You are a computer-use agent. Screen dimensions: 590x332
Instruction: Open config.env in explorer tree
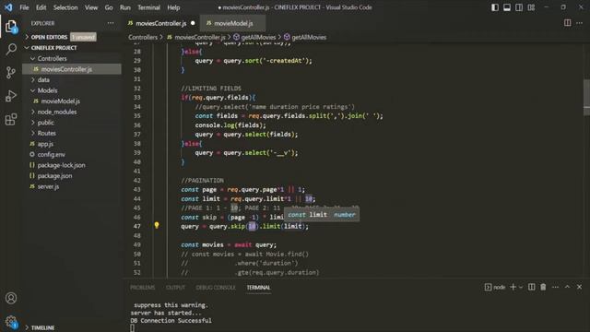52,154
